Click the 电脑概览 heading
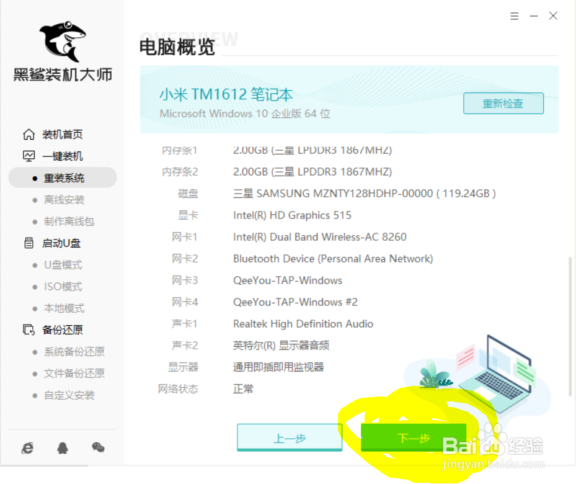 click(x=177, y=47)
